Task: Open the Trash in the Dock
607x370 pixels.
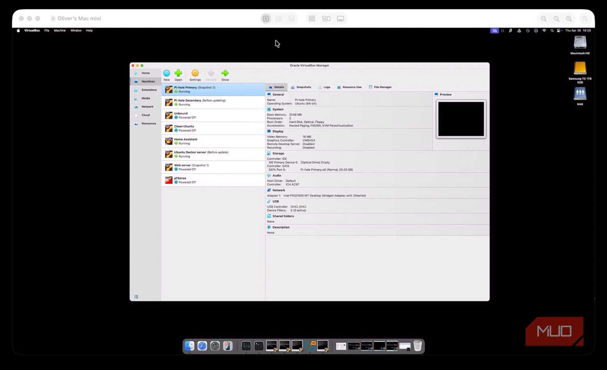Action: coord(418,346)
